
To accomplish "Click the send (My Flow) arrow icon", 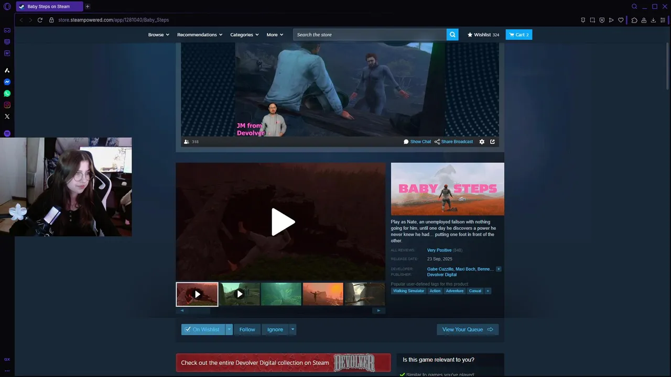I will coord(611,20).
